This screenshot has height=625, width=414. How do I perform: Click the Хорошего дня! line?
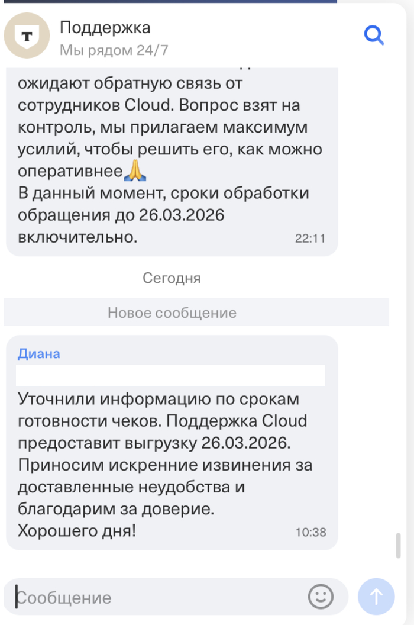[x=77, y=531]
